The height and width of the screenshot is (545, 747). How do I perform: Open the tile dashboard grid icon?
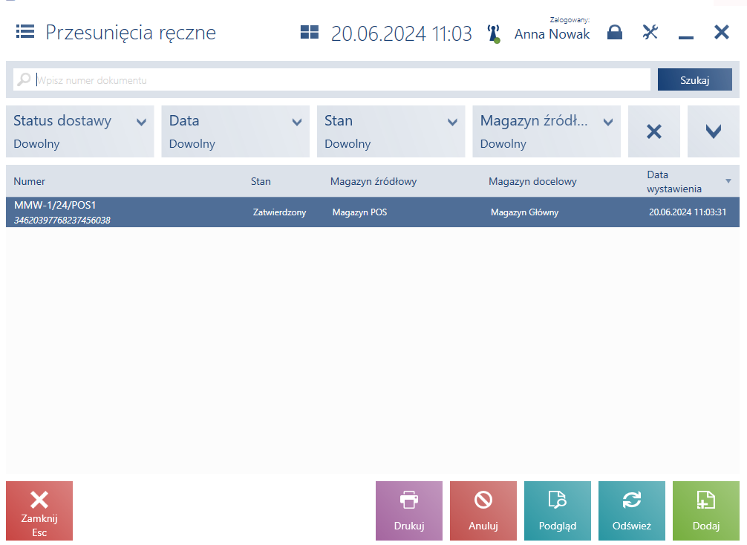click(x=310, y=32)
